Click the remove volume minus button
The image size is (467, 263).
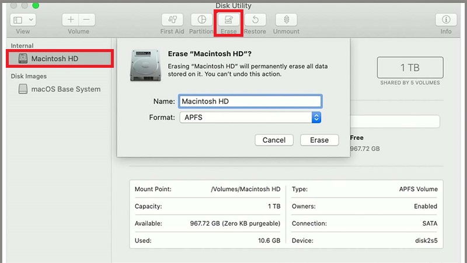tap(86, 20)
